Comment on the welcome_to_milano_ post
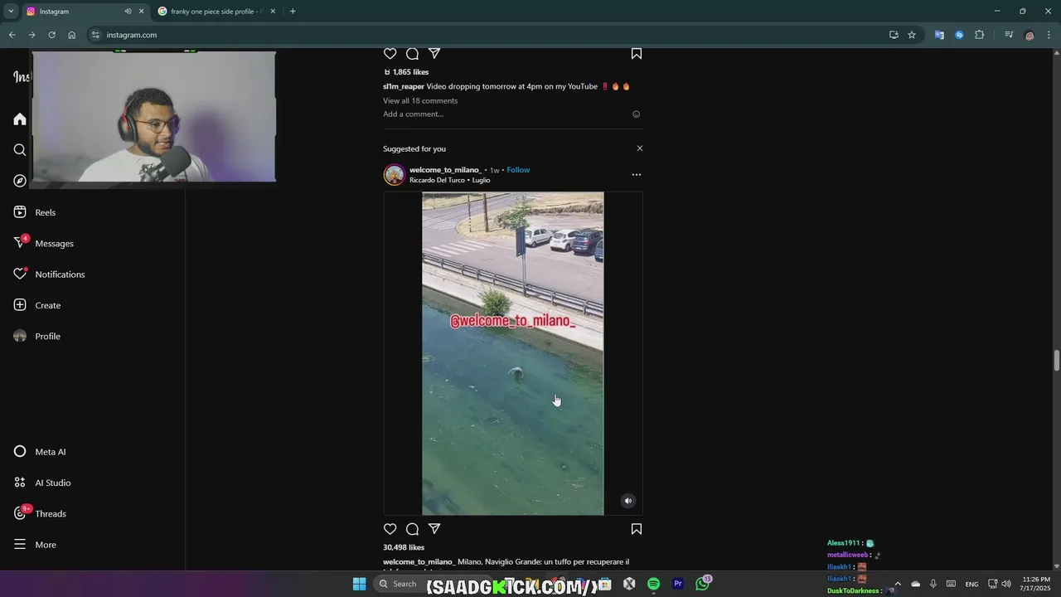The width and height of the screenshot is (1061, 597). pyautogui.click(x=412, y=529)
